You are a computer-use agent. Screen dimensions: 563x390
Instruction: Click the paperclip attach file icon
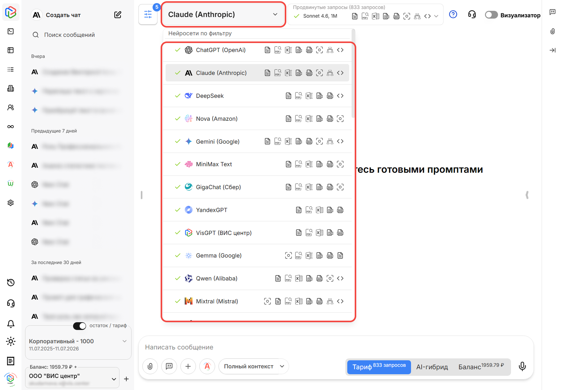pyautogui.click(x=150, y=366)
